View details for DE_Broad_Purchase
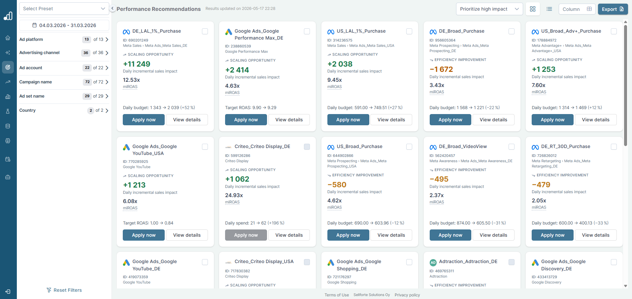The height and width of the screenshot is (299, 632). (x=493, y=120)
